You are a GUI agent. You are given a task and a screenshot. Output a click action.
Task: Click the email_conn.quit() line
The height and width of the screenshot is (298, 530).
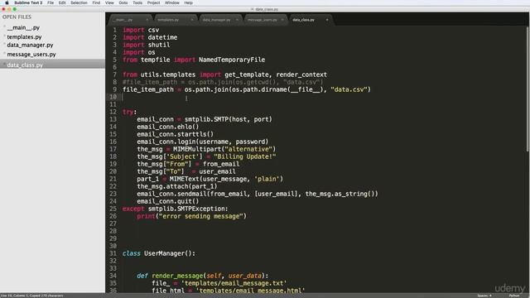coord(168,201)
